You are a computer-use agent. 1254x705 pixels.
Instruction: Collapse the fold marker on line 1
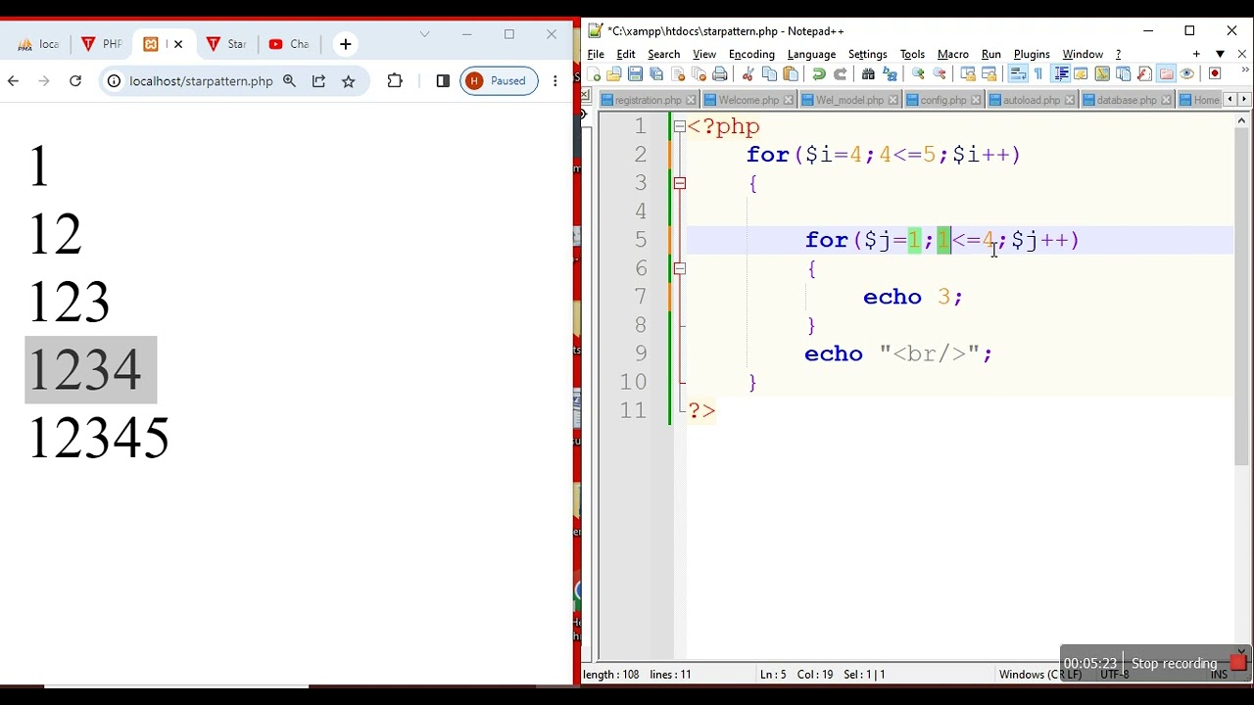(x=680, y=126)
